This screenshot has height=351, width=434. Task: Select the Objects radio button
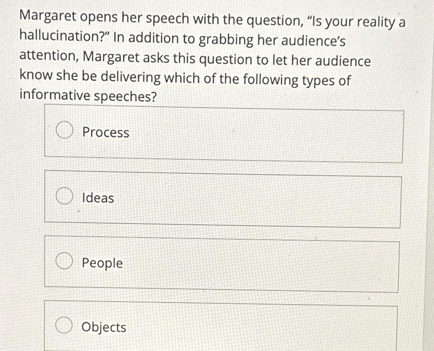point(63,325)
